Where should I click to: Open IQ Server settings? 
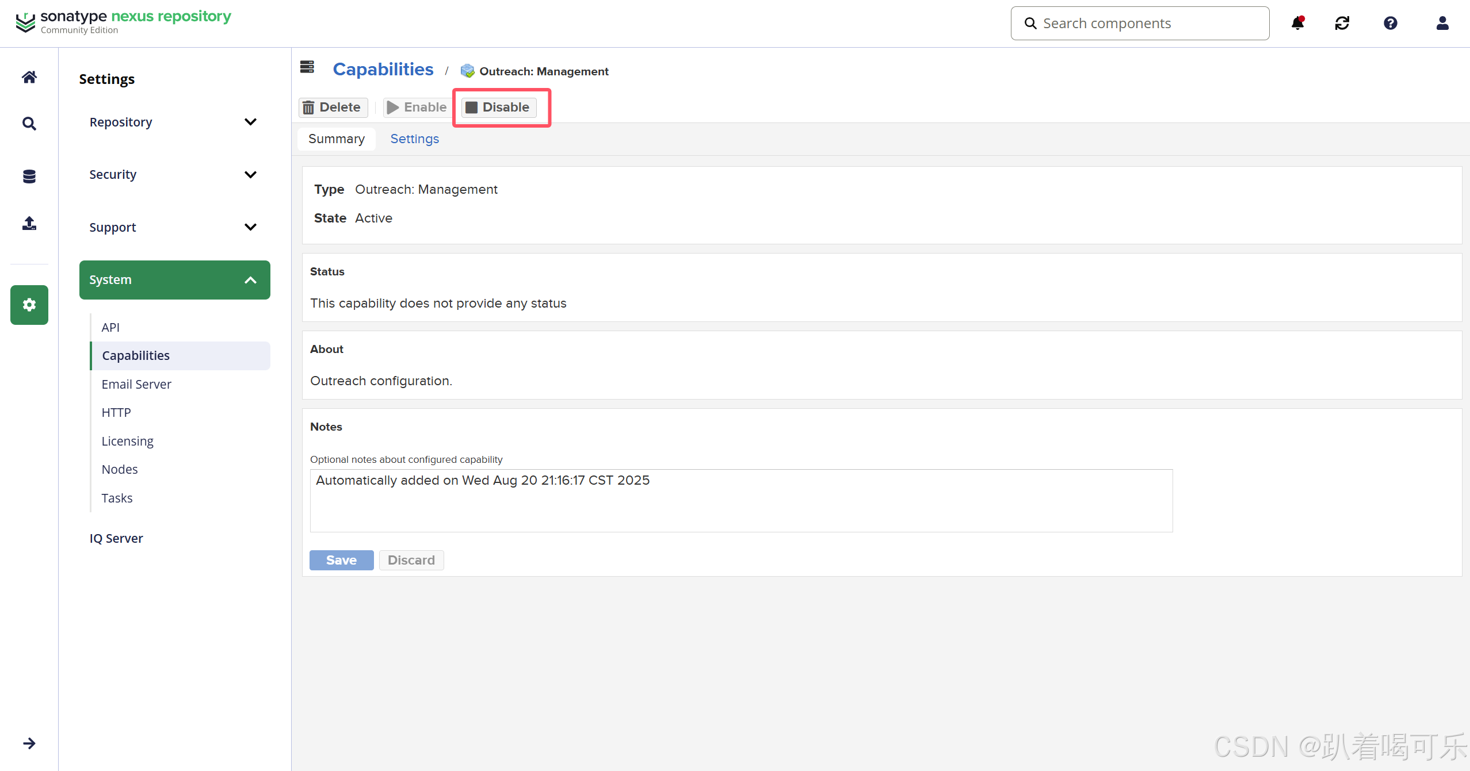[x=116, y=538]
